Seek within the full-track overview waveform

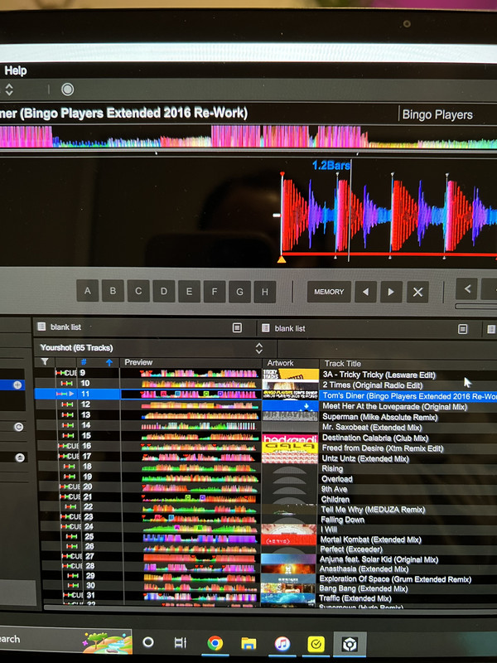pos(248,137)
